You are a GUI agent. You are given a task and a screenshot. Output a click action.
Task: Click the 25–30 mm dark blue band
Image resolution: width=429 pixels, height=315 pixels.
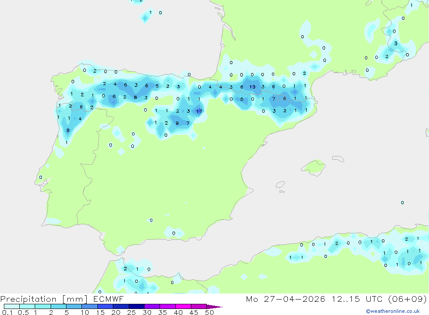pos(136,306)
